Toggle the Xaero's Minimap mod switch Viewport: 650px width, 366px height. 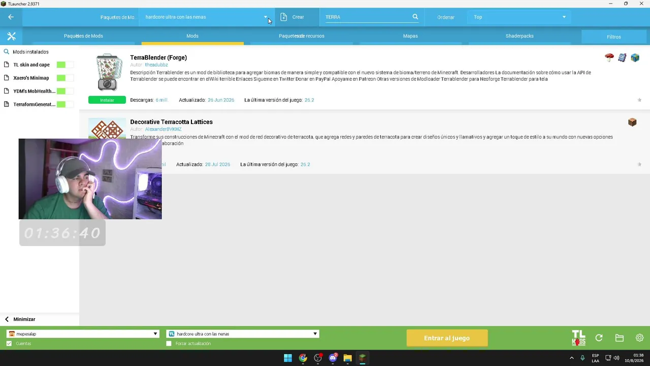tap(65, 78)
